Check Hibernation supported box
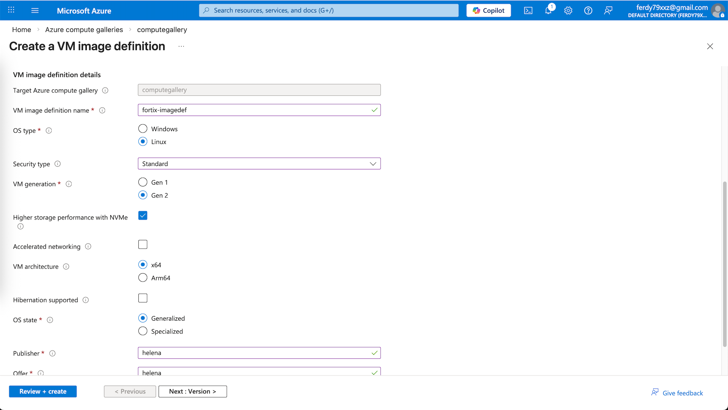Image resolution: width=728 pixels, height=410 pixels. click(143, 298)
